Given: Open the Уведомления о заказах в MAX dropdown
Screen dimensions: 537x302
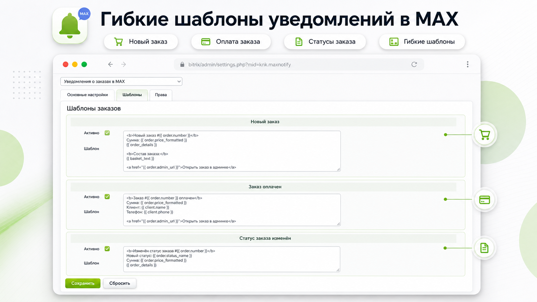Looking at the screenshot, I should 121,82.
